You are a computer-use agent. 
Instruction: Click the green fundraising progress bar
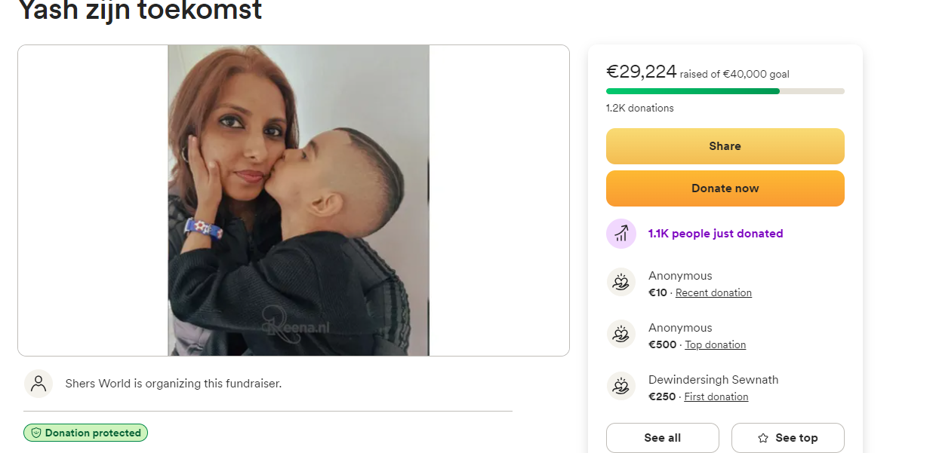[x=692, y=91]
